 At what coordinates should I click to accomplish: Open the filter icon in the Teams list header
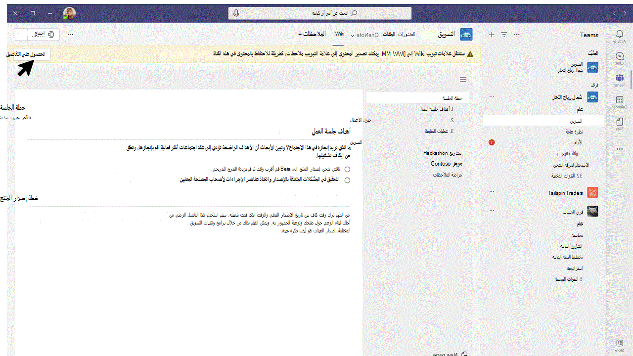pos(504,35)
